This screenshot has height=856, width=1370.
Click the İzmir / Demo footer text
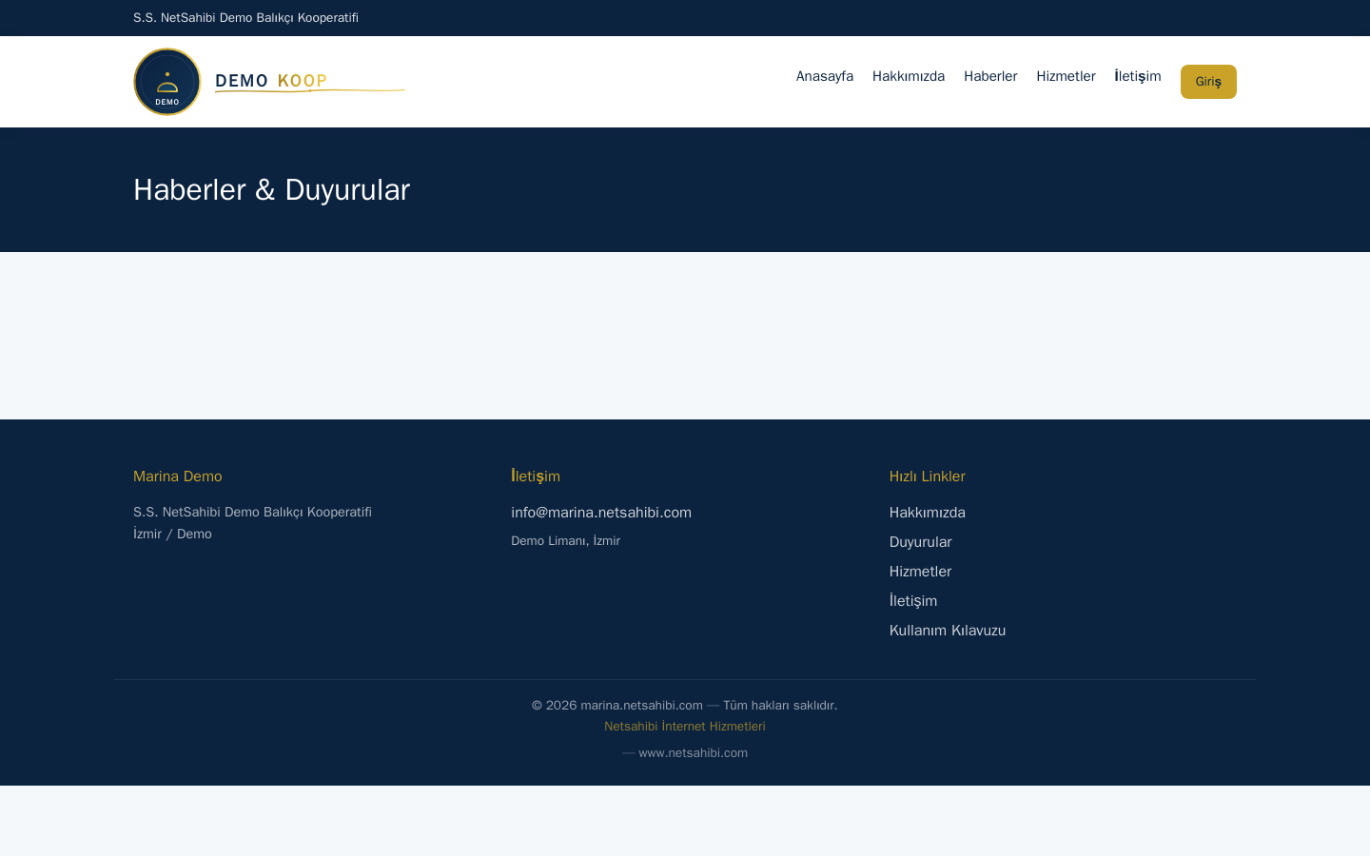172,535
